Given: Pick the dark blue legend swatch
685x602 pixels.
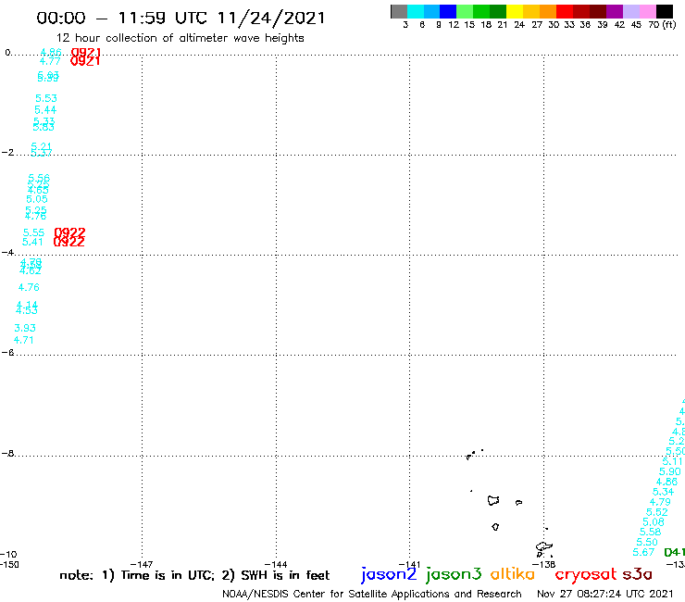Looking at the screenshot, I should (x=448, y=11).
